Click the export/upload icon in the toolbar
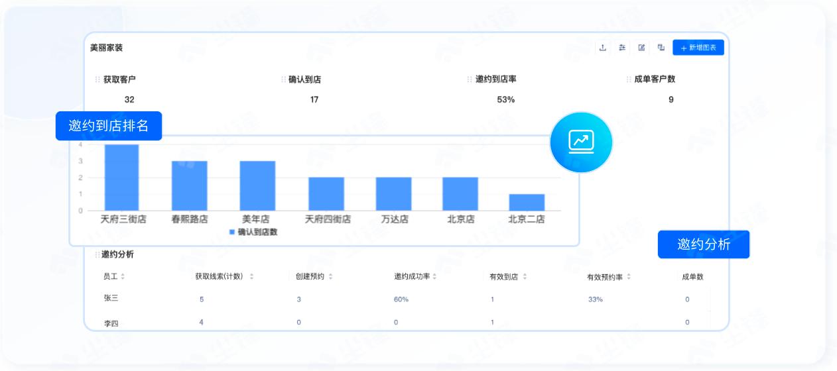Screen dimensions: 837x371 (x=603, y=48)
